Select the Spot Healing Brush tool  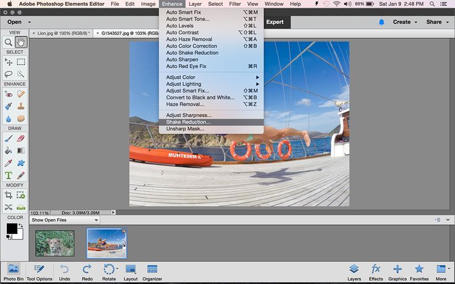pos(21,94)
